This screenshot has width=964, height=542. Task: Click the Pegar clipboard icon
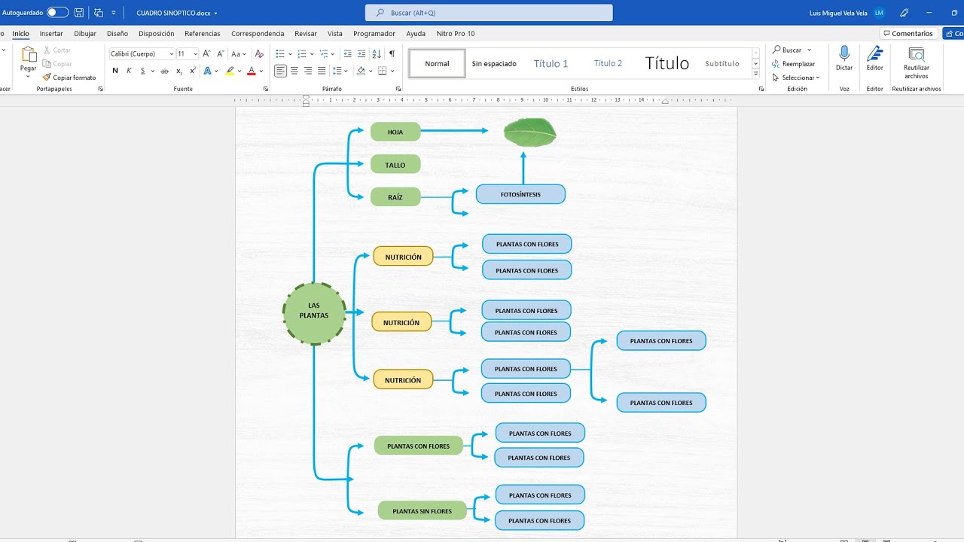click(29, 55)
